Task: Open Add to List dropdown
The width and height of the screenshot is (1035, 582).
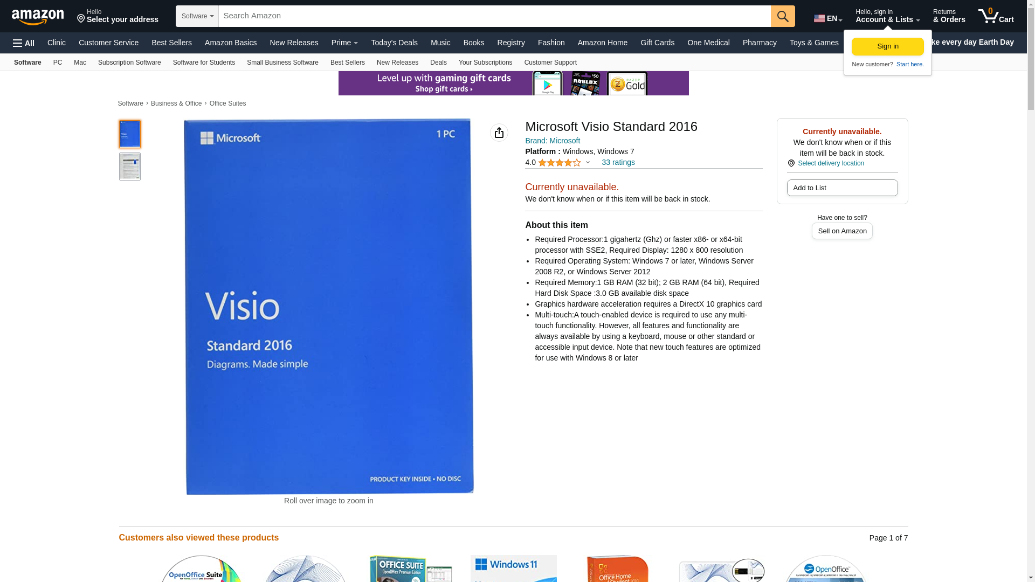Action: (842, 188)
